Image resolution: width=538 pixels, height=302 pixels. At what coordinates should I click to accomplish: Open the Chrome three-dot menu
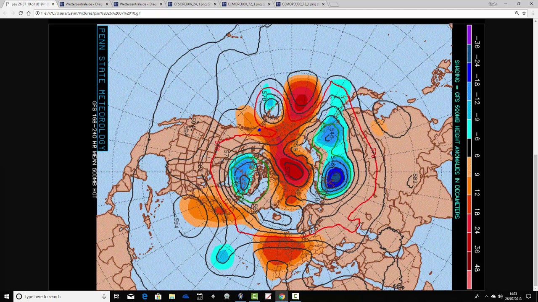pos(533,13)
